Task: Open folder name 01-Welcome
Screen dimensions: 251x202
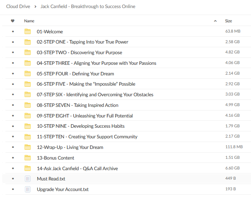Action: (50, 32)
